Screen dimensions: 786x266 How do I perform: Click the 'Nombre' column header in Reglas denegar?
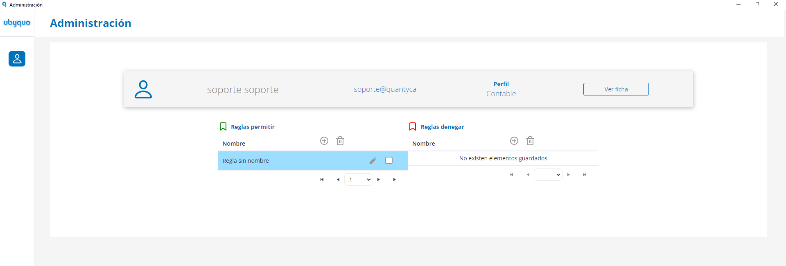(x=424, y=144)
